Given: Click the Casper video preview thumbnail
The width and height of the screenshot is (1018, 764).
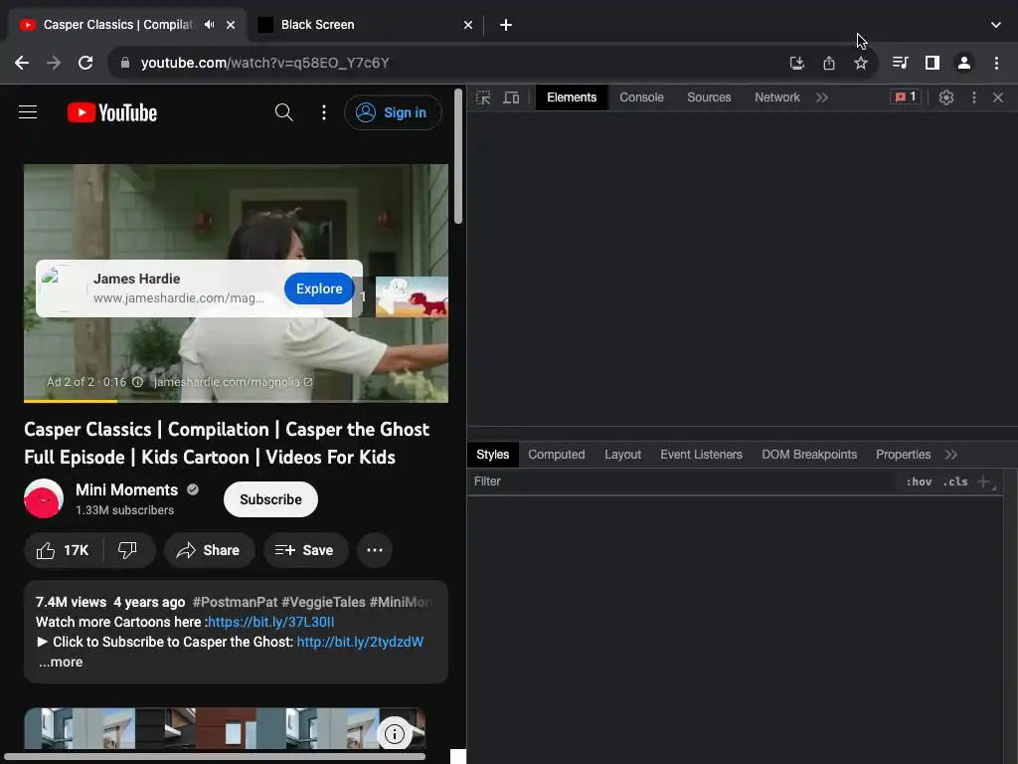Looking at the screenshot, I should pyautogui.click(x=412, y=296).
